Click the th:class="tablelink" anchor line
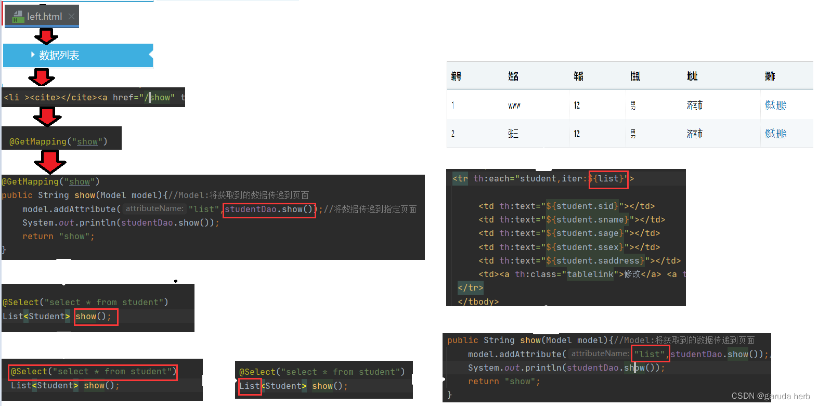 [582, 274]
